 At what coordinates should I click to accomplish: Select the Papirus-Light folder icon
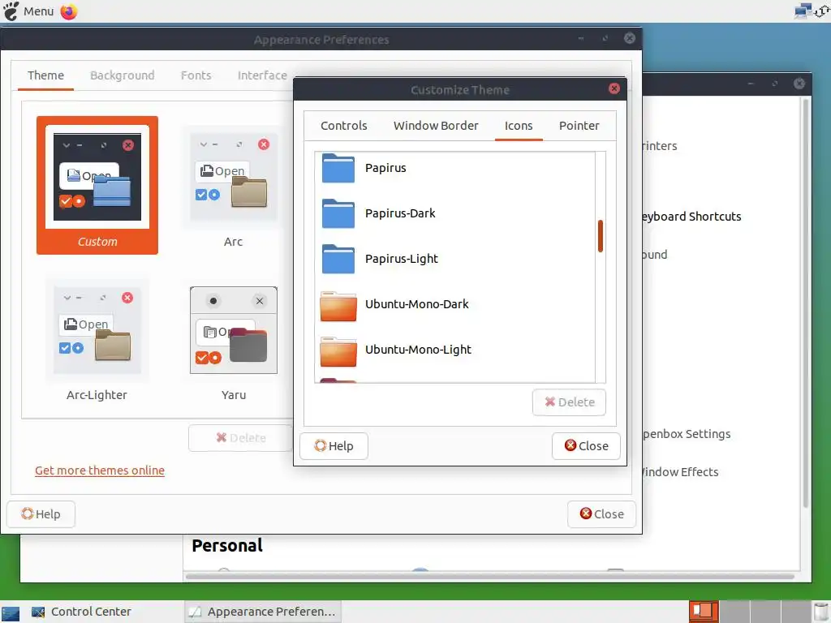click(338, 259)
